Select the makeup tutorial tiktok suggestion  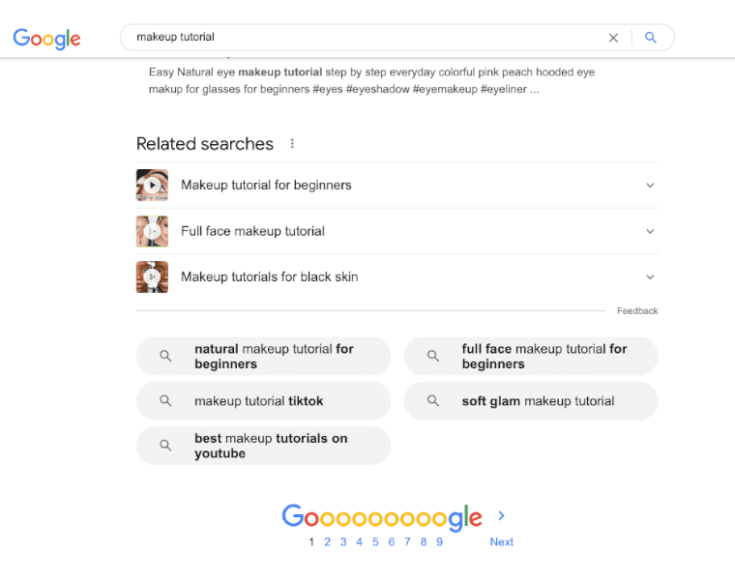tap(263, 401)
